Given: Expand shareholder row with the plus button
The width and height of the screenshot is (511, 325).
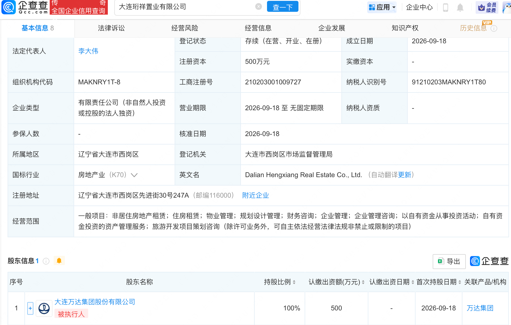Looking at the screenshot, I should 30,308.
